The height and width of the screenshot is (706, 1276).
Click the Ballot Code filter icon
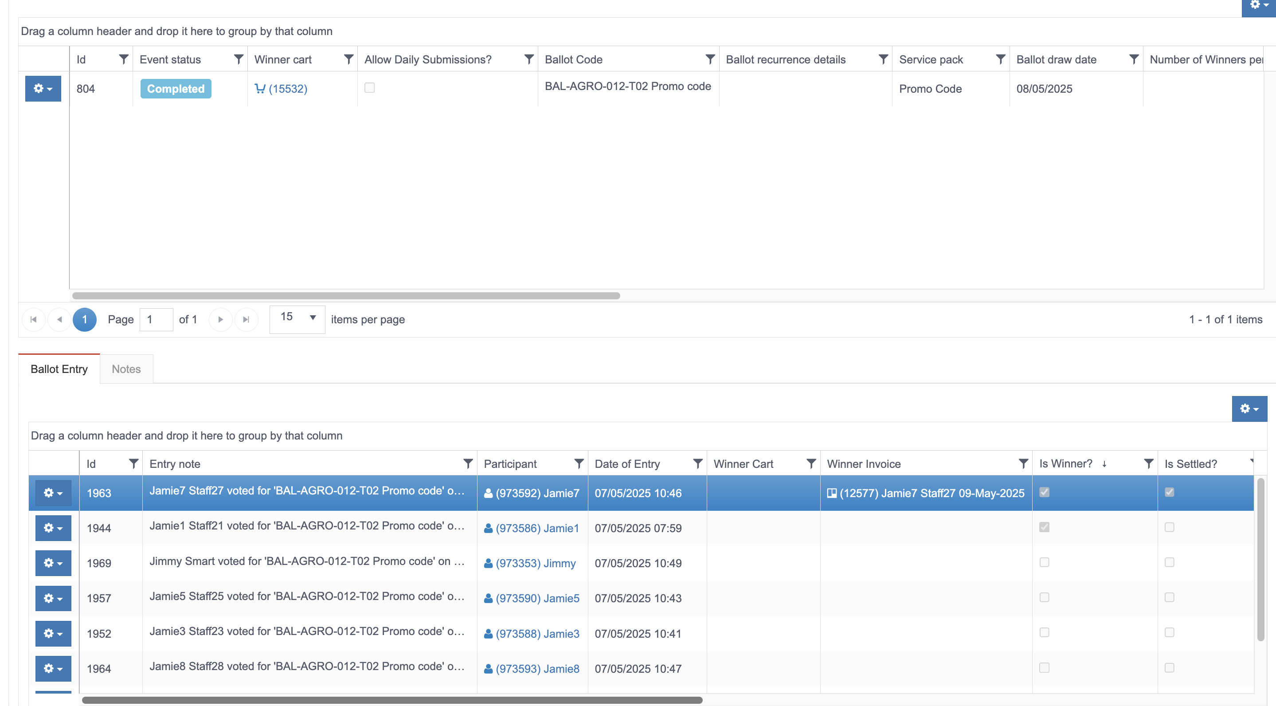pyautogui.click(x=710, y=59)
